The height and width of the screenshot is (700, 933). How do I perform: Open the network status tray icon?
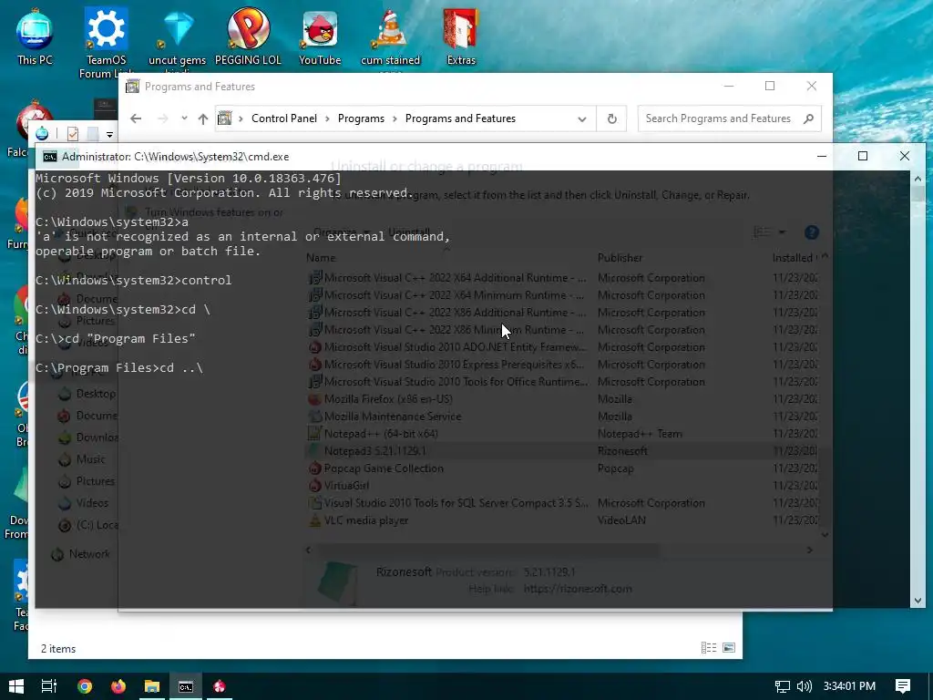tap(783, 686)
